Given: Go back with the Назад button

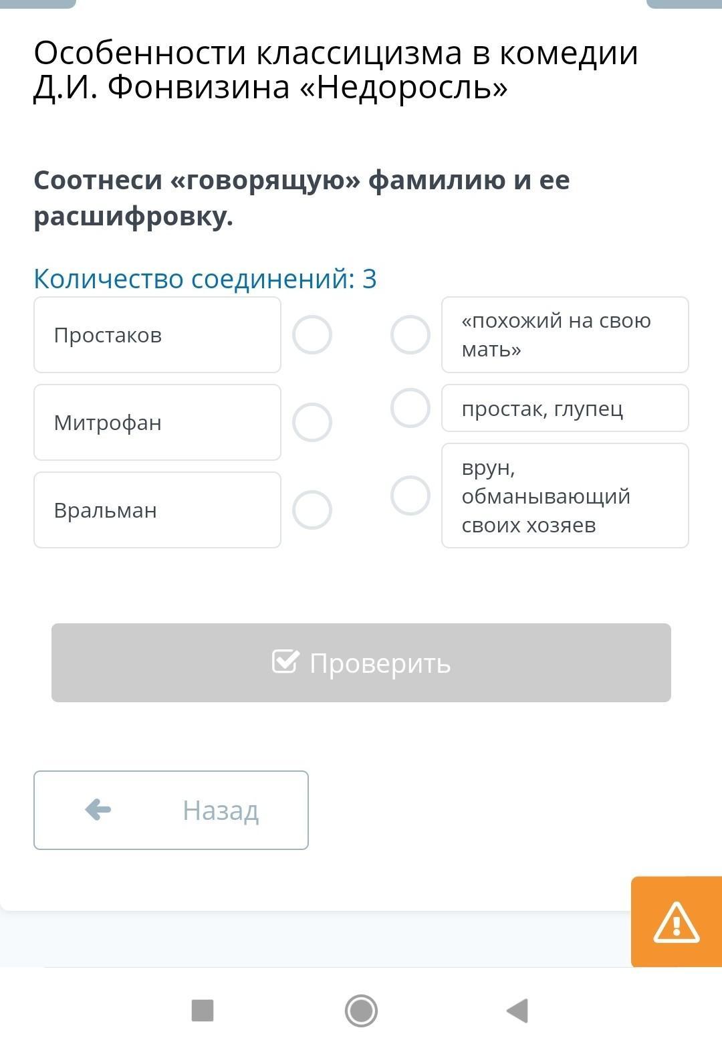Looking at the screenshot, I should pos(171,810).
